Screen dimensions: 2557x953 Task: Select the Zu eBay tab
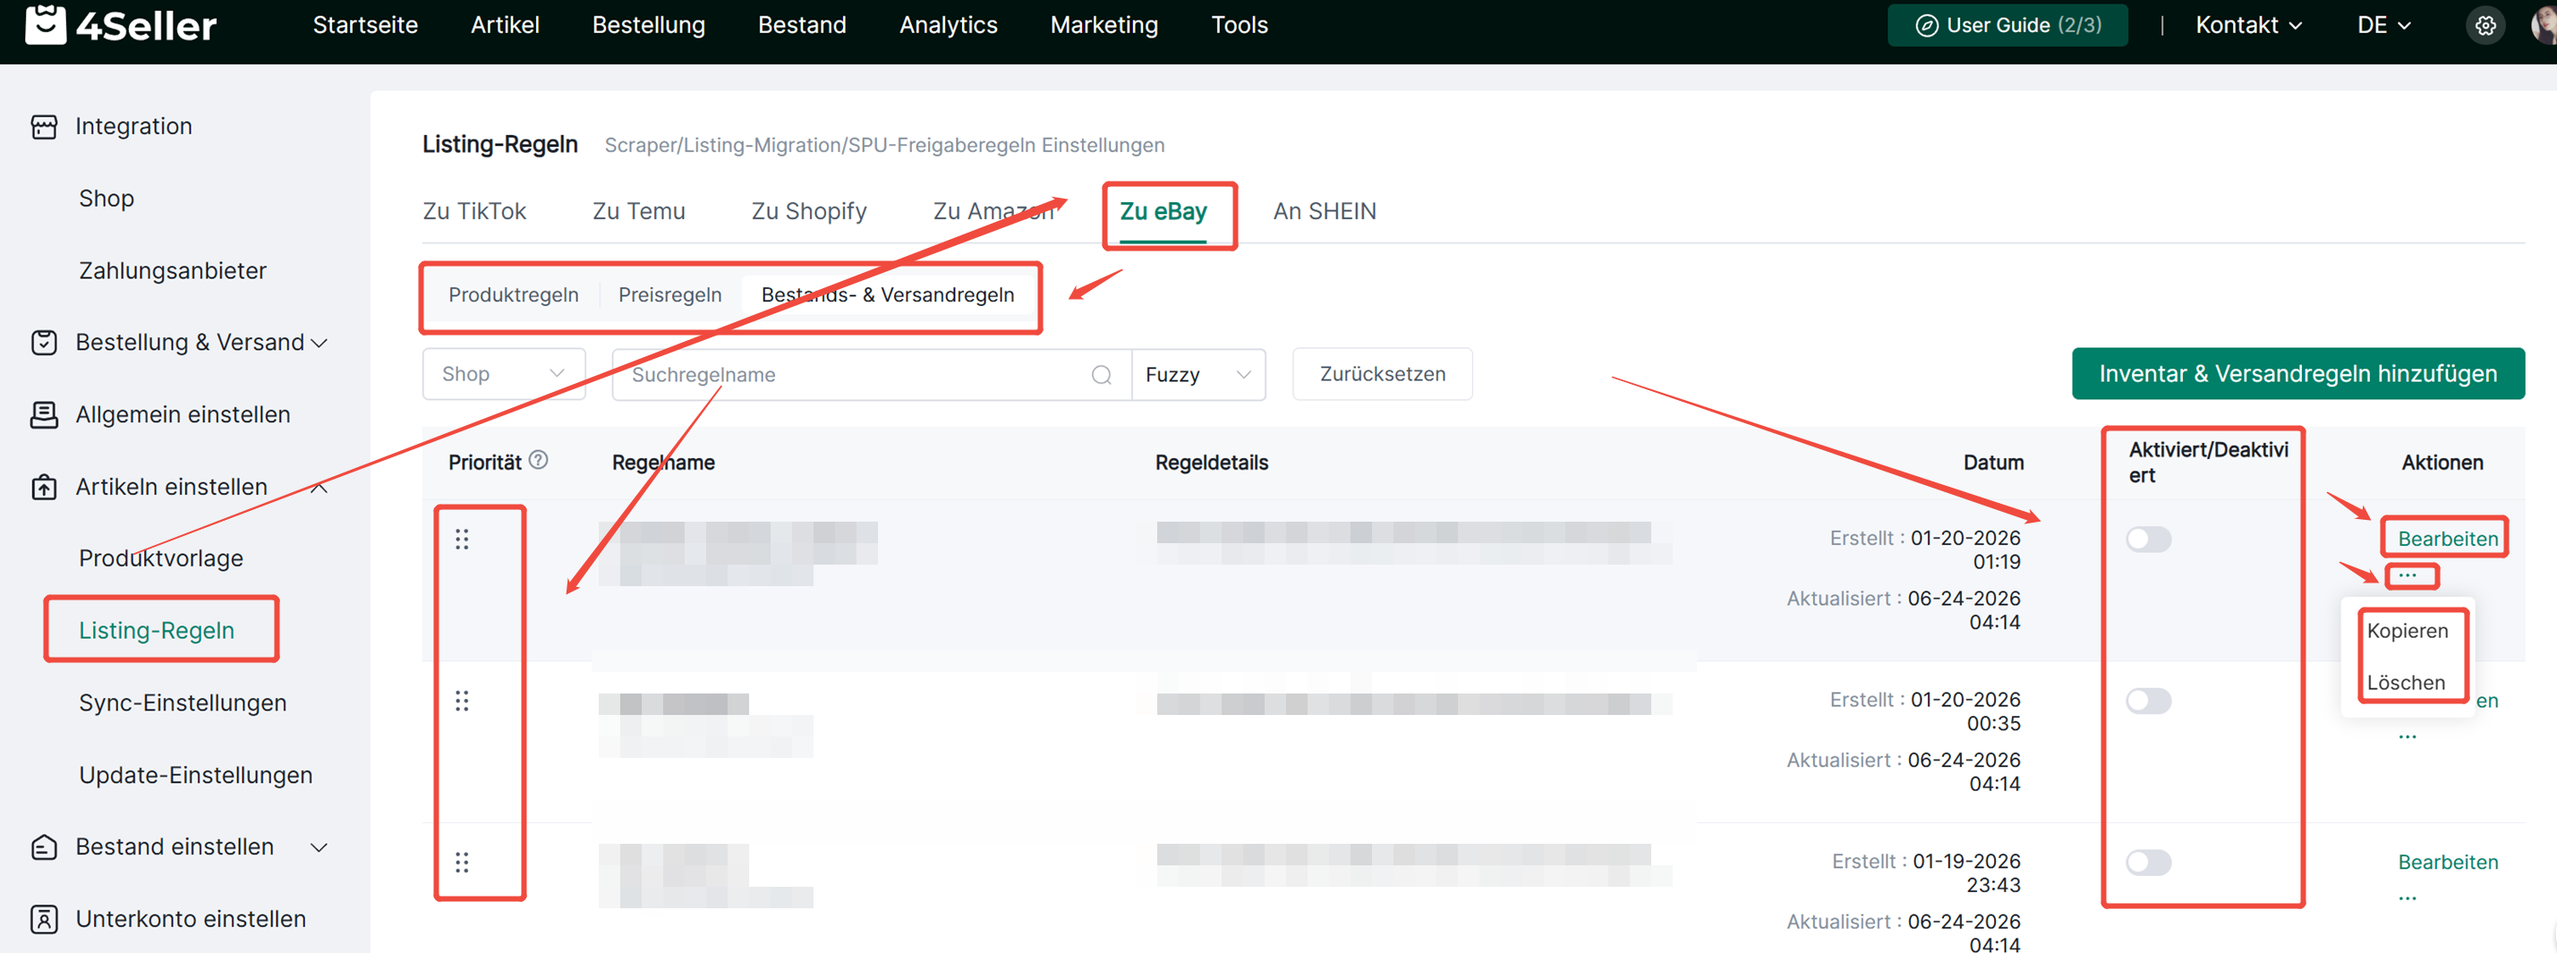tap(1163, 211)
